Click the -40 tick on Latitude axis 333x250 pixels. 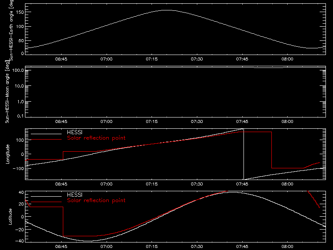click(20, 241)
